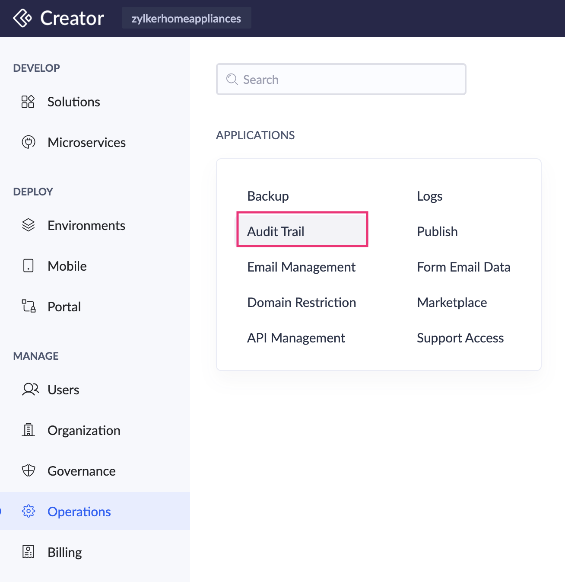Open Email Management
Screen dimensions: 565x582
[x=301, y=267]
